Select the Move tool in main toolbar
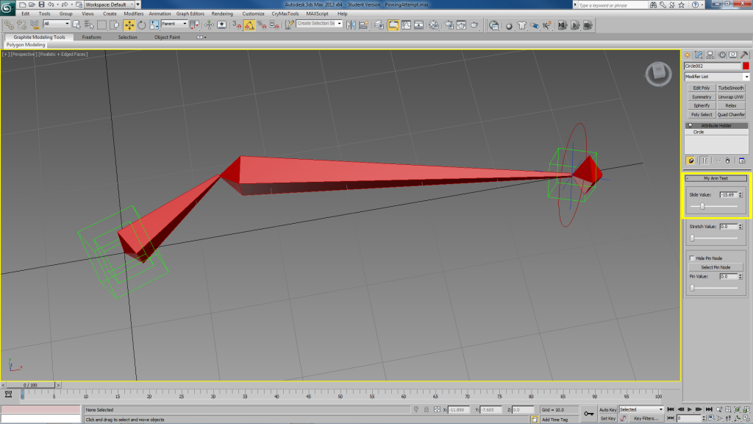 (129, 24)
